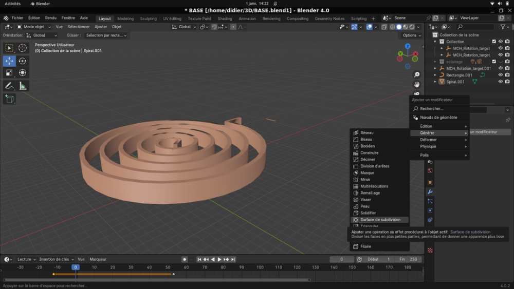Screen dimensions: 514x289
Task: Expand the Spiral.001 tree item
Action: click(435, 82)
